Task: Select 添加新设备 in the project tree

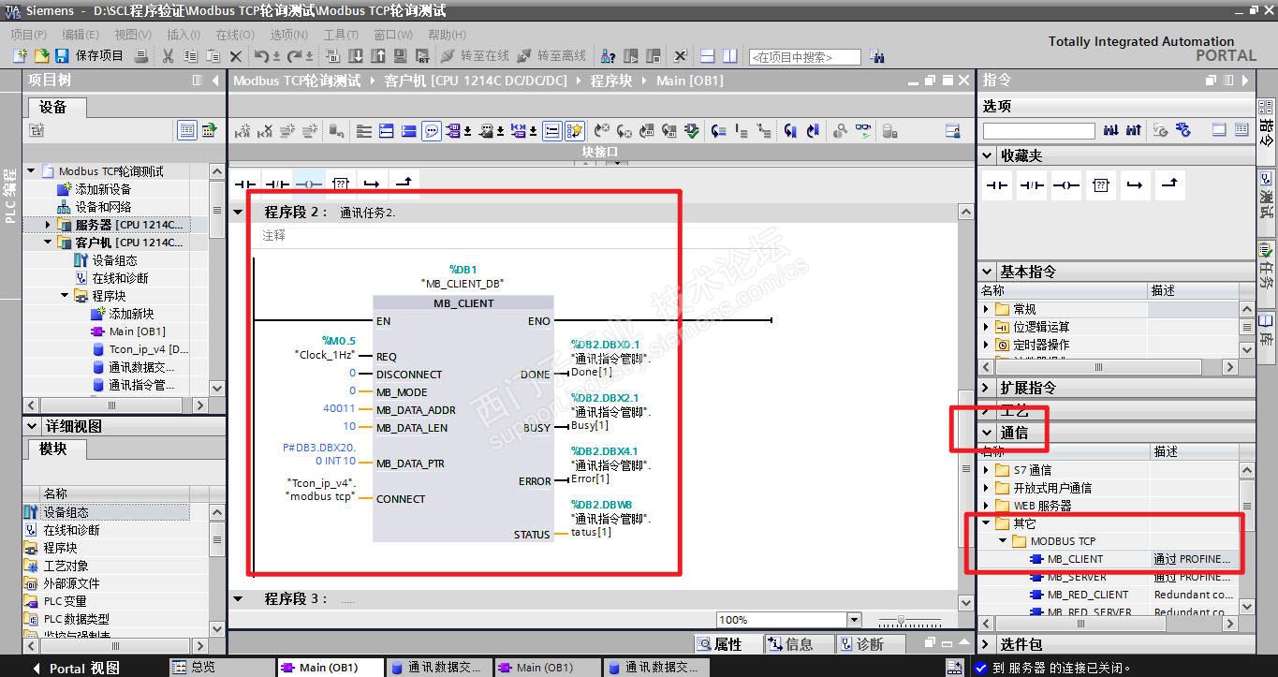Action: pos(103,189)
